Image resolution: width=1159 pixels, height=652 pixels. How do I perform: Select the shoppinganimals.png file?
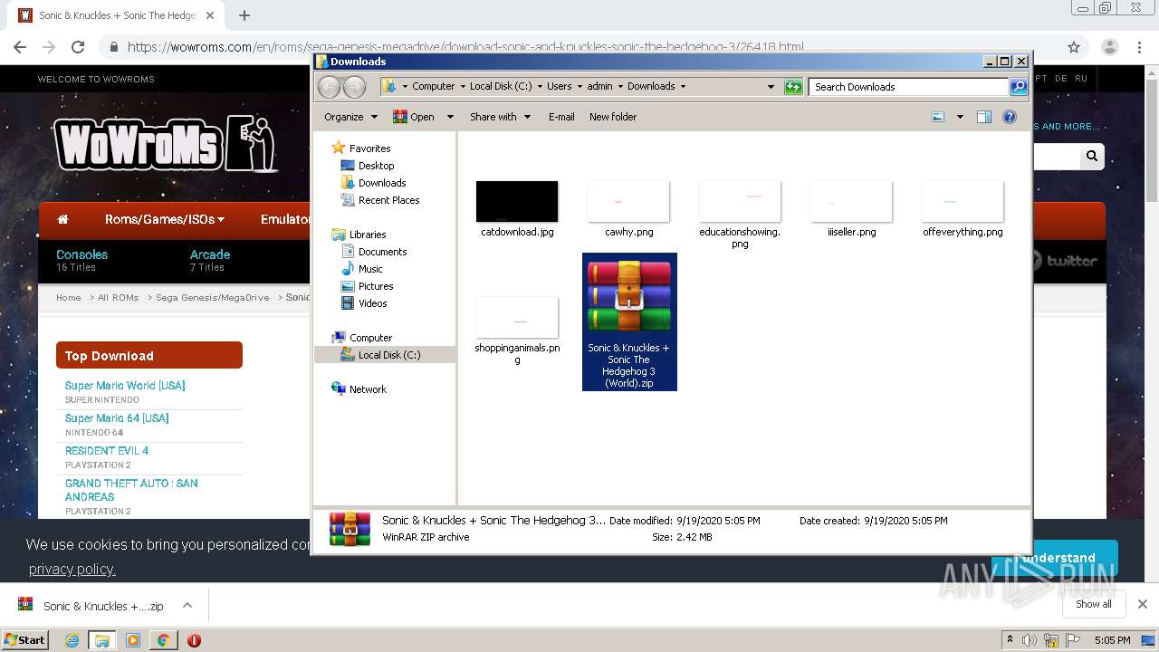pos(517,330)
